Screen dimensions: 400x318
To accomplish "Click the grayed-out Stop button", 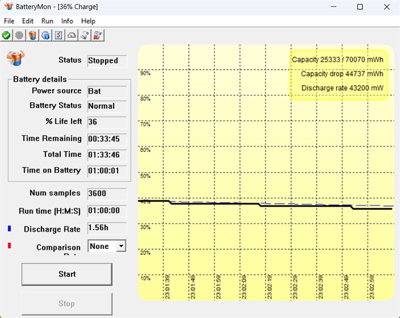I will [67, 303].
